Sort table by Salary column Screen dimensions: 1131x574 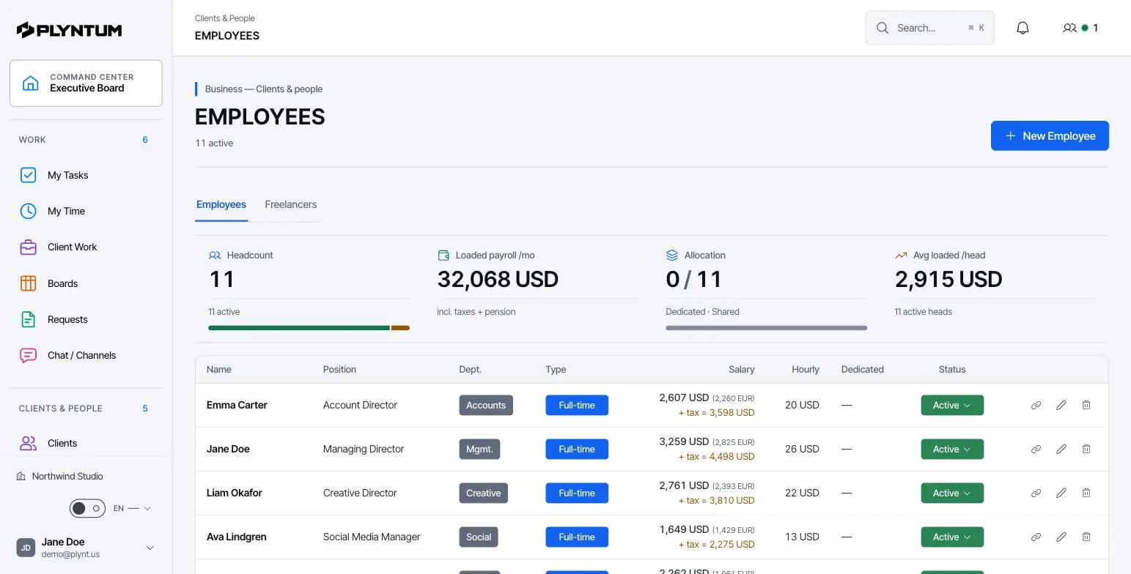[x=741, y=369]
